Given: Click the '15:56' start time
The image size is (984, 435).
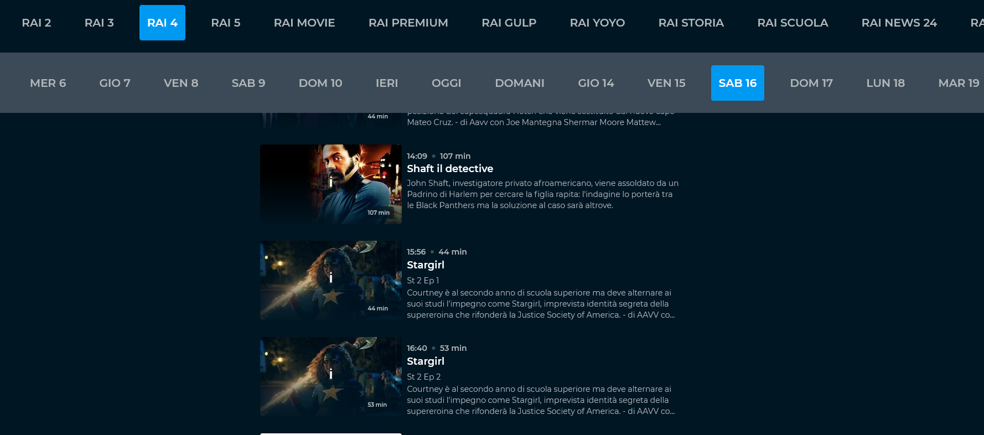Looking at the screenshot, I should tap(416, 252).
